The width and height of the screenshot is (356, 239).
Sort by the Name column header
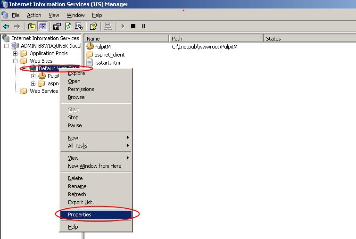[x=127, y=38]
